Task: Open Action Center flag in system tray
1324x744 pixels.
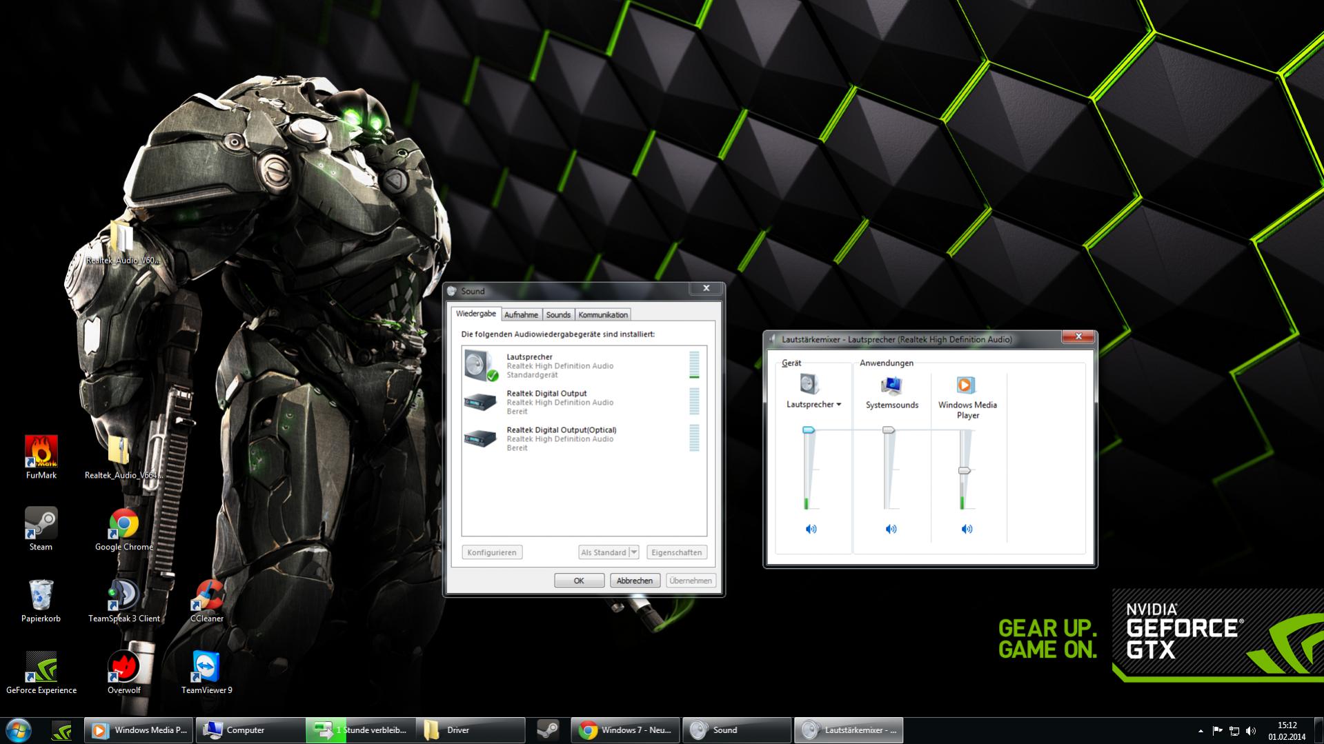Action: pos(1218,731)
